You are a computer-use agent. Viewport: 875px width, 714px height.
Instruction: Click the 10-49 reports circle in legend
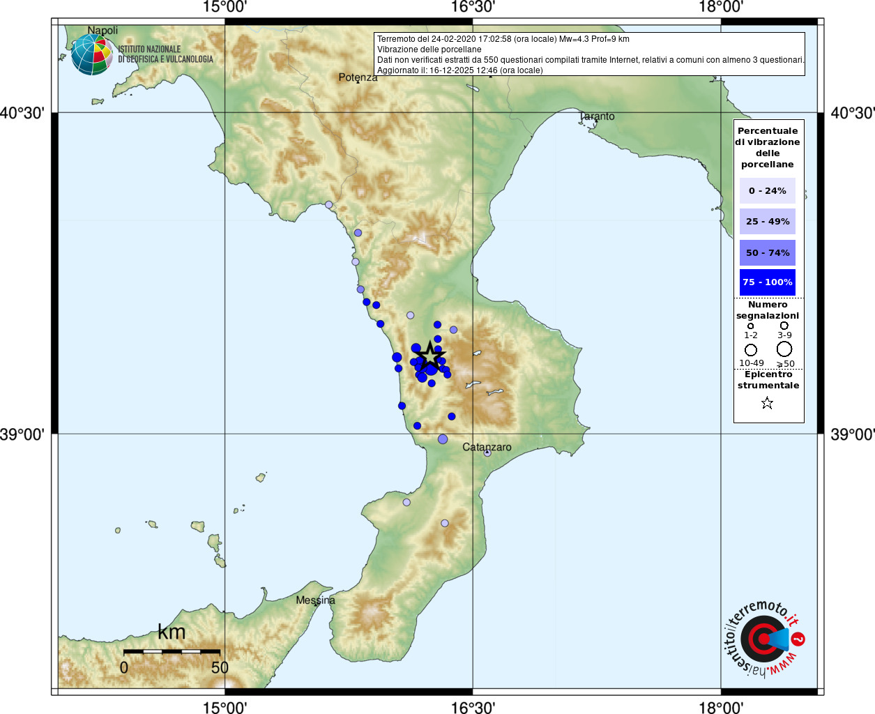(751, 349)
